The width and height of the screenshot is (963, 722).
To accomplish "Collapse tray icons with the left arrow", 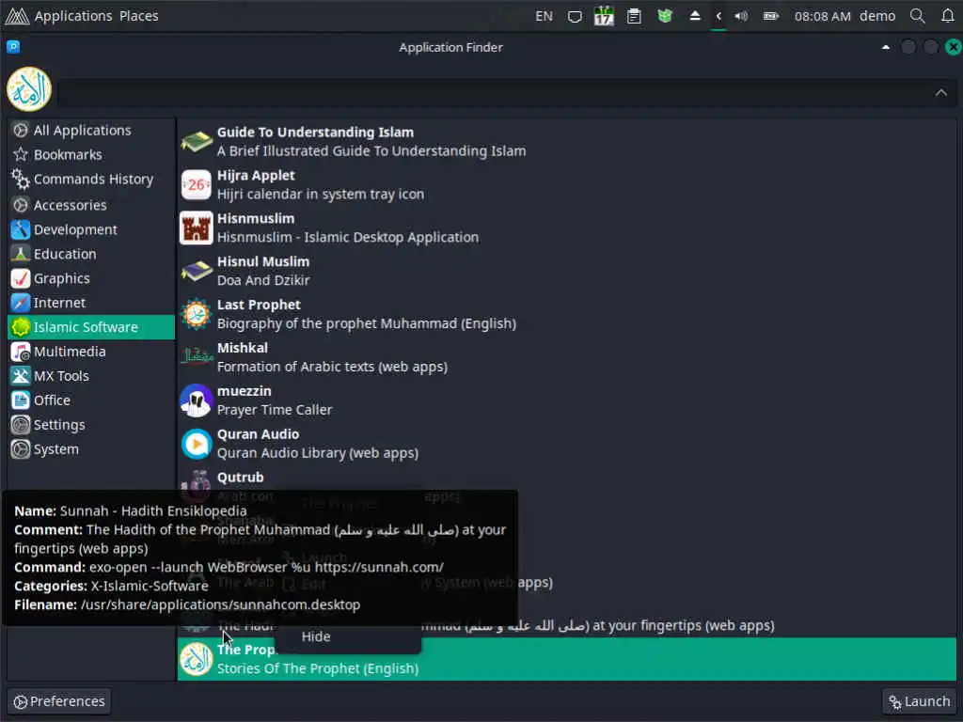I will [718, 16].
